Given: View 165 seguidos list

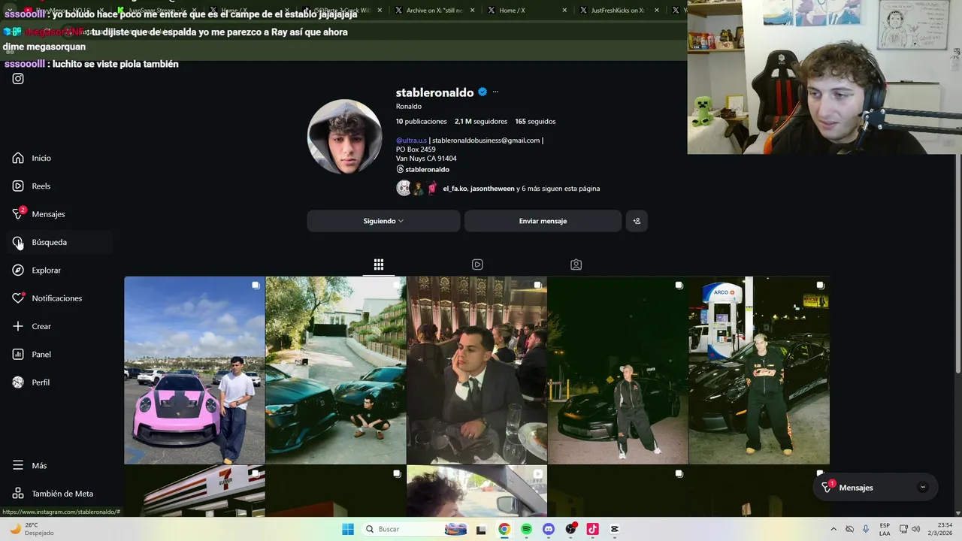Looking at the screenshot, I should [535, 121].
